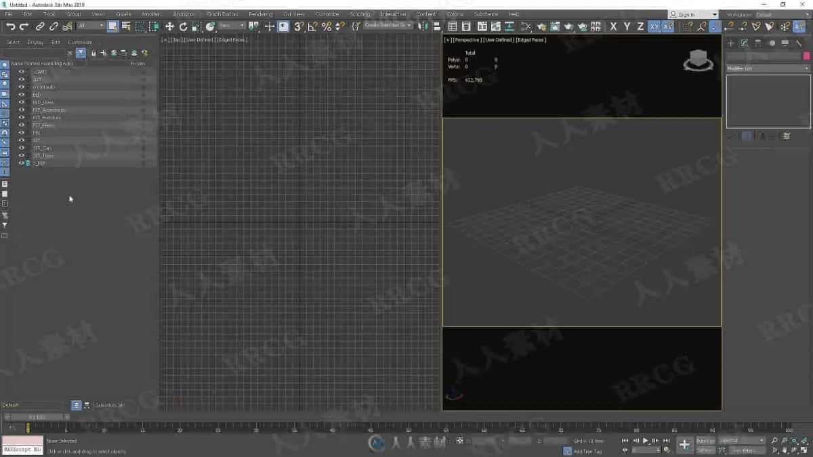This screenshot has height=457, width=813.
Task: Open the Motion tab in command panel
Action: tap(772, 43)
